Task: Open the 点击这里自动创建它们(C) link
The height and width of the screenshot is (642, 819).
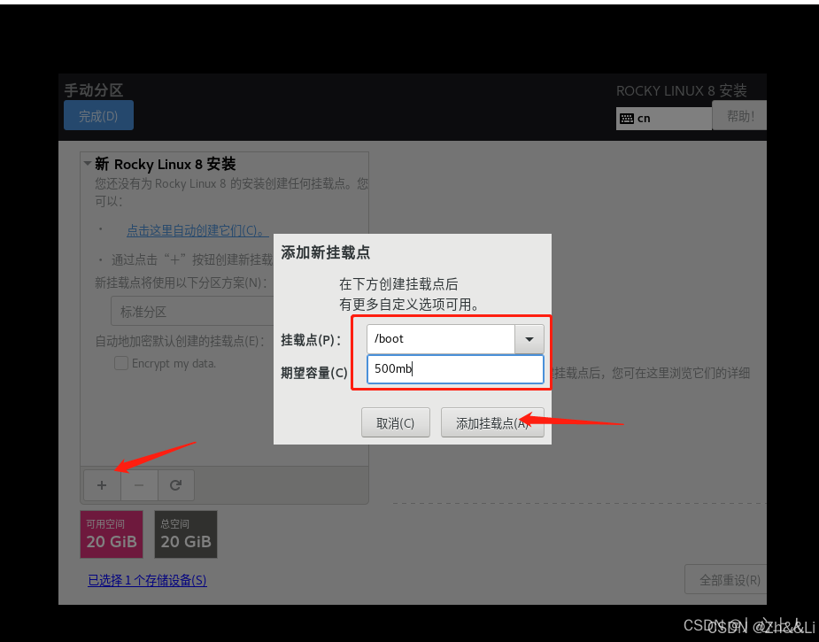Action: (x=197, y=230)
